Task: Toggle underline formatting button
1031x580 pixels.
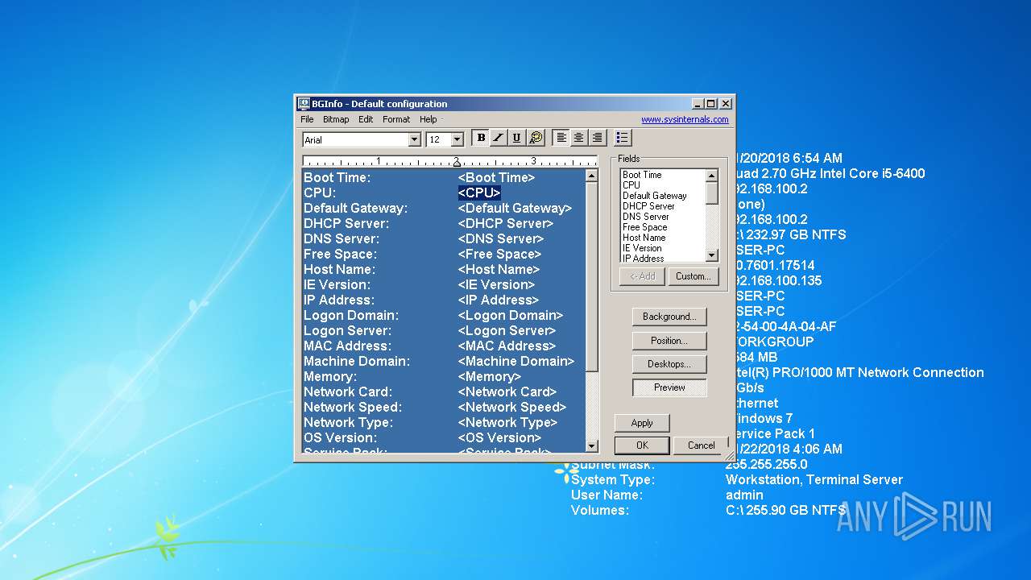Action: 517,138
